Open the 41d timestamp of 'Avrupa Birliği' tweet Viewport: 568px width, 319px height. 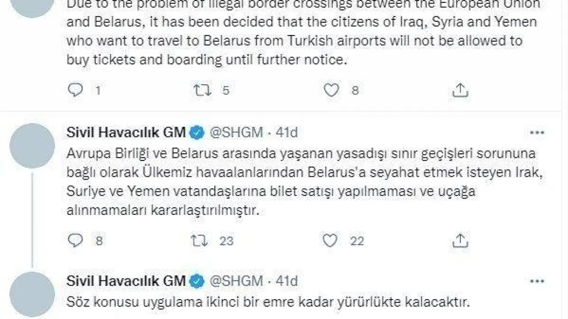pyautogui.click(x=287, y=132)
